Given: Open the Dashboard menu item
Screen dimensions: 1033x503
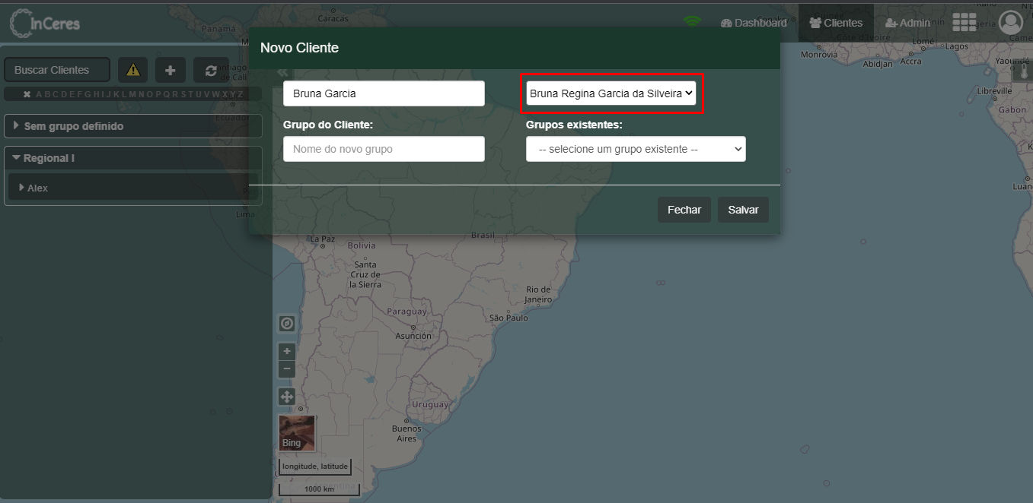Looking at the screenshot, I should point(754,23).
